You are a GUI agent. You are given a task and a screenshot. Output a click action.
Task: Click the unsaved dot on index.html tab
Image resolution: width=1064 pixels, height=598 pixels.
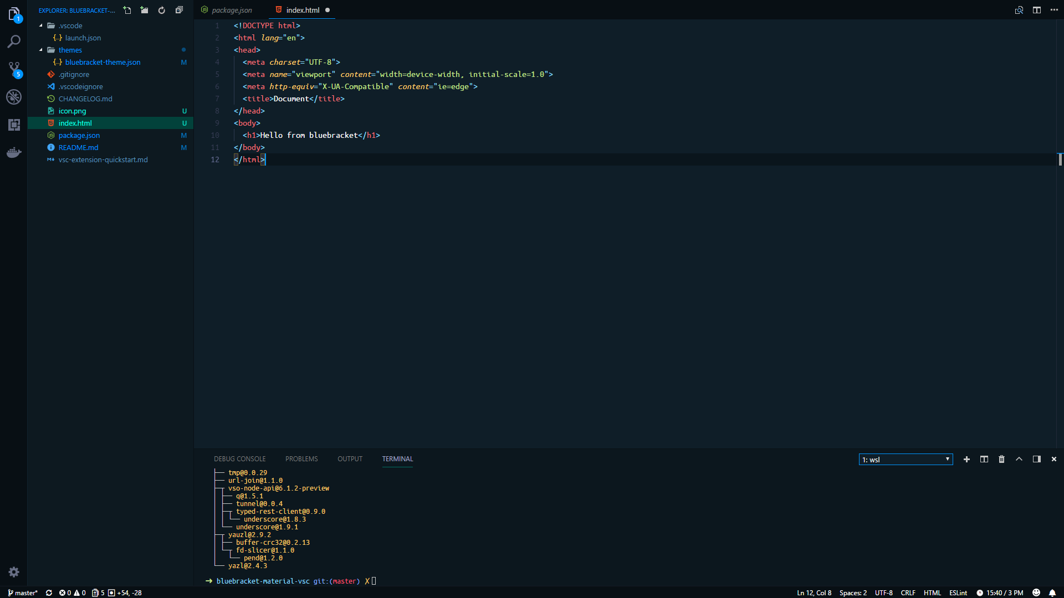(328, 10)
